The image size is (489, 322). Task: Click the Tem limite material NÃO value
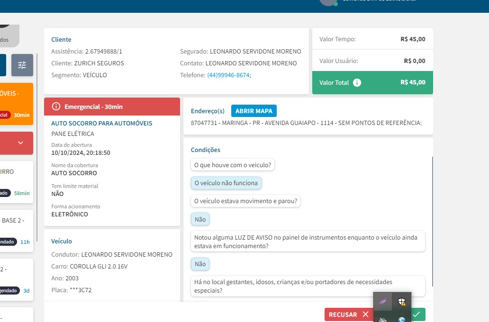click(x=57, y=194)
